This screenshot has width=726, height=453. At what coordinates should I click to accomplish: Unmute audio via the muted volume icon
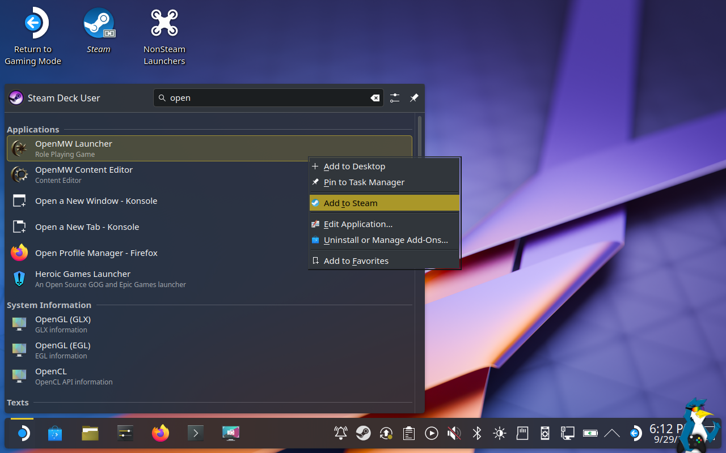pyautogui.click(x=454, y=434)
